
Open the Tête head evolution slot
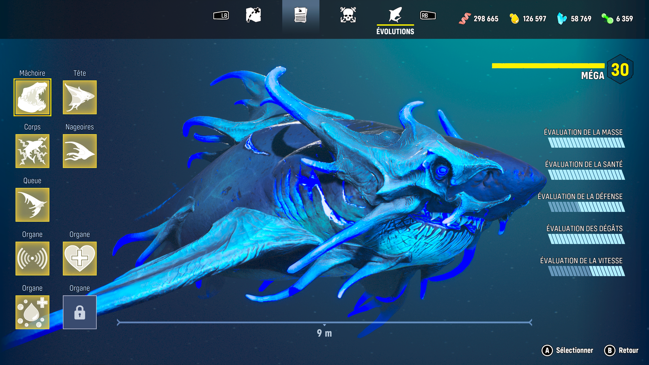click(80, 97)
